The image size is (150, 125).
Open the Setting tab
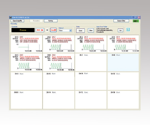coord(51,21)
